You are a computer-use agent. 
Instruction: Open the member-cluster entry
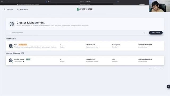[x=85, y=61]
